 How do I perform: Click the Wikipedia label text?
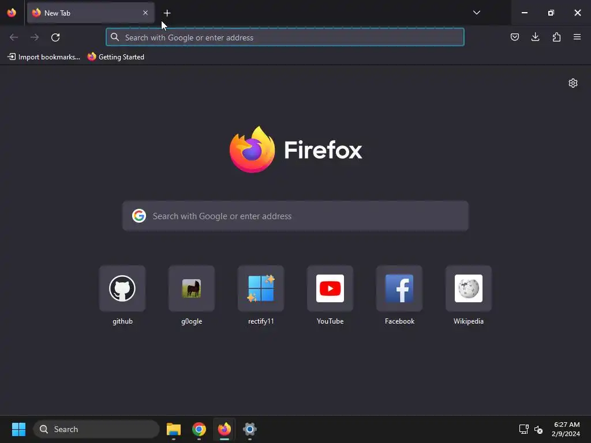469,321
